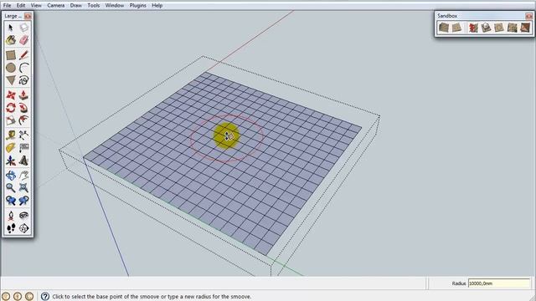Open the File menu
Screen dimensions: 536x301
[7, 6]
